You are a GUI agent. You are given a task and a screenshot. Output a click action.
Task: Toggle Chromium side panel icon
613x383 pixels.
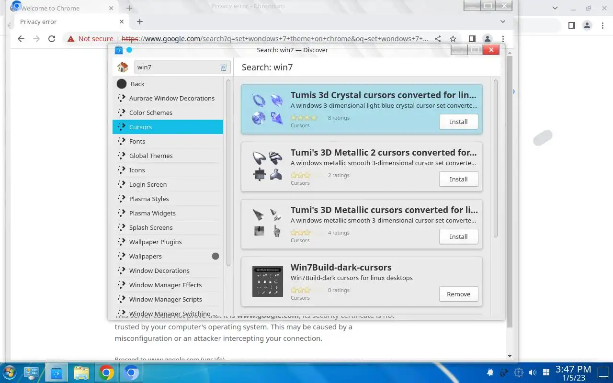coord(472,39)
